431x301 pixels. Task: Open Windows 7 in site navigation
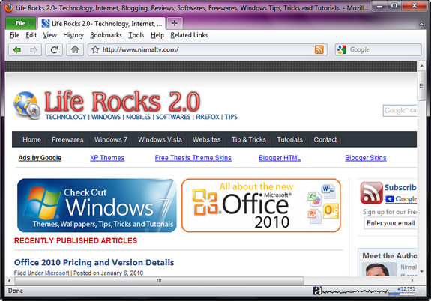[111, 139]
